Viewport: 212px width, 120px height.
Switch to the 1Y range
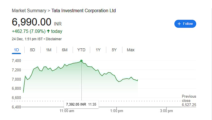point(98,50)
